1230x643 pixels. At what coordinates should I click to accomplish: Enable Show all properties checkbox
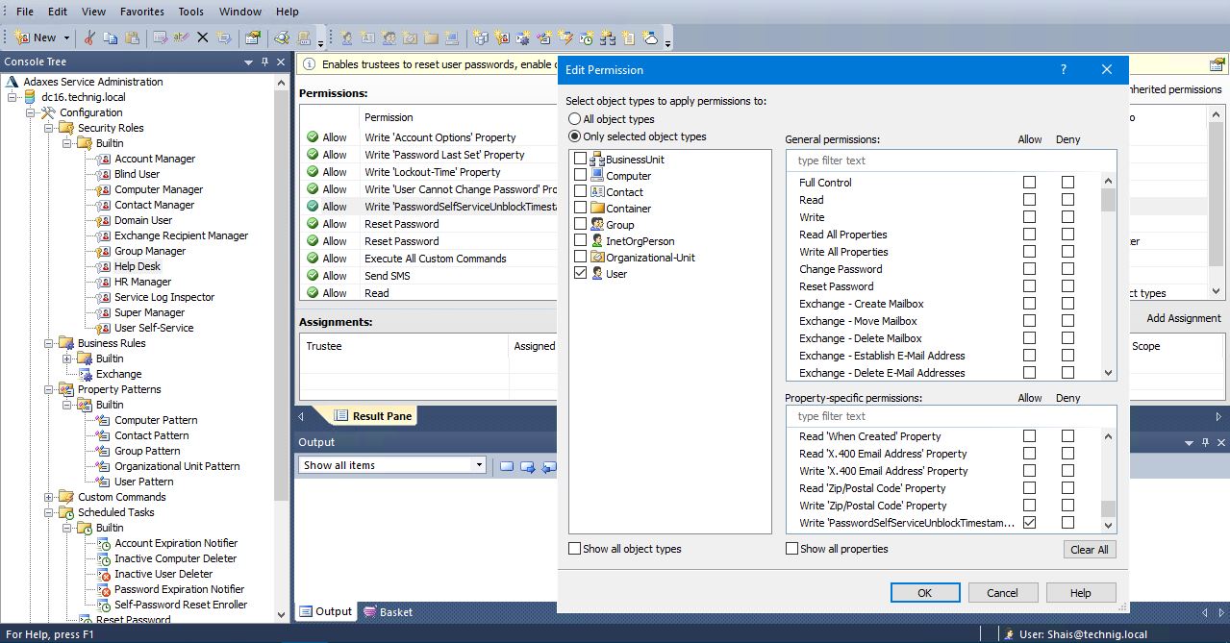click(792, 549)
